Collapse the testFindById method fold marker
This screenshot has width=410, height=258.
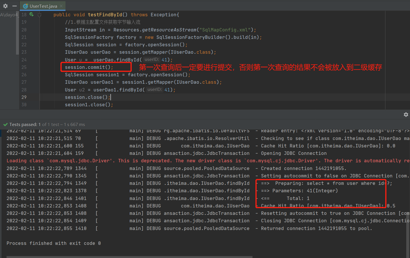pos(39,15)
